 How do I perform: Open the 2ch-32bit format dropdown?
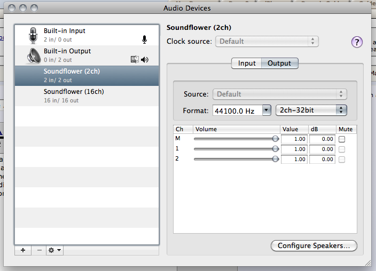pos(311,110)
